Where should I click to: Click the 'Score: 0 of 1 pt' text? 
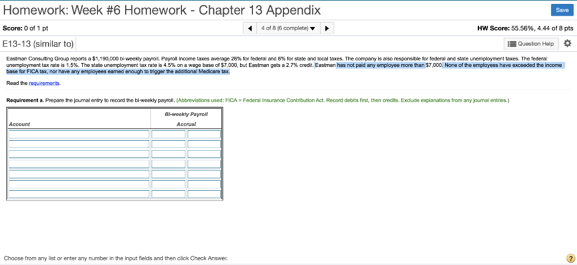coord(25,28)
